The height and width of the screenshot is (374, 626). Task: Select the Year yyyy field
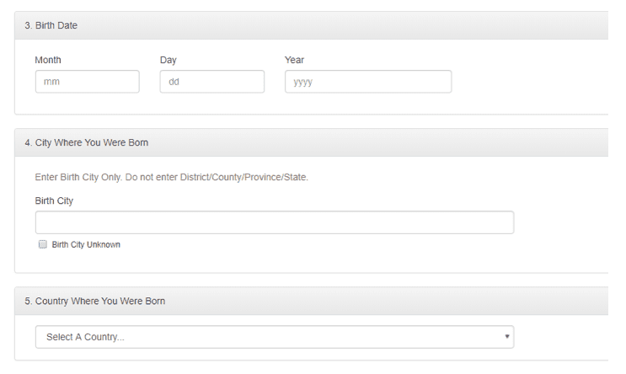point(367,82)
